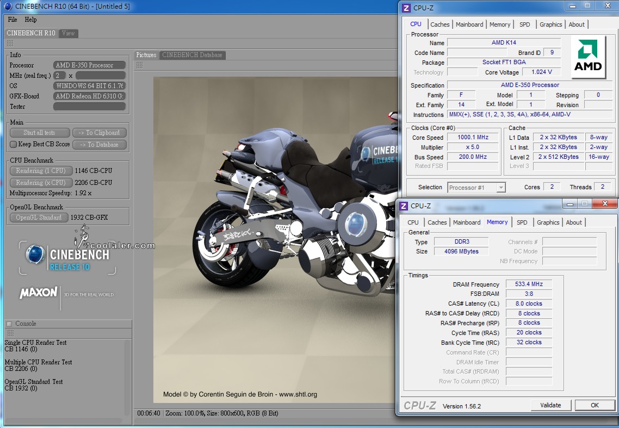Click the MHz (real freq.) field showing 2
619x428 pixels.
[59, 76]
